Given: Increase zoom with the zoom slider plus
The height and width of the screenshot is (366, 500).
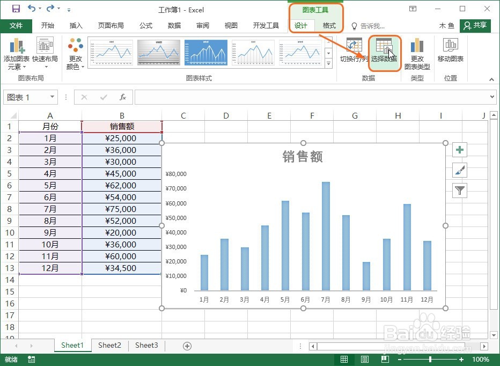Looking at the screenshot, I should click(462, 359).
